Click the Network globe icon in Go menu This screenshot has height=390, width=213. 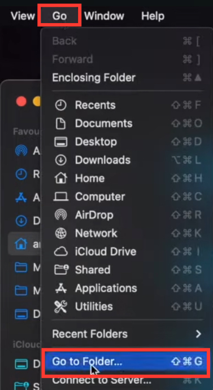60,233
